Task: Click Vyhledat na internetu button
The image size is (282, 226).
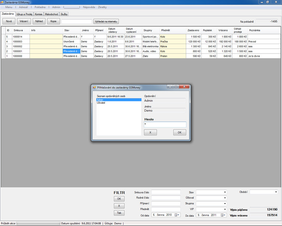Action: pyautogui.click(x=106, y=22)
